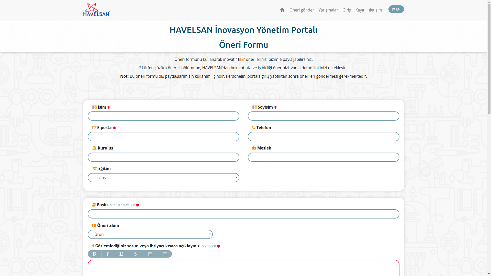Open the Yarışmalar menu item
Image resolution: width=491 pixels, height=276 pixels.
pos(328,10)
